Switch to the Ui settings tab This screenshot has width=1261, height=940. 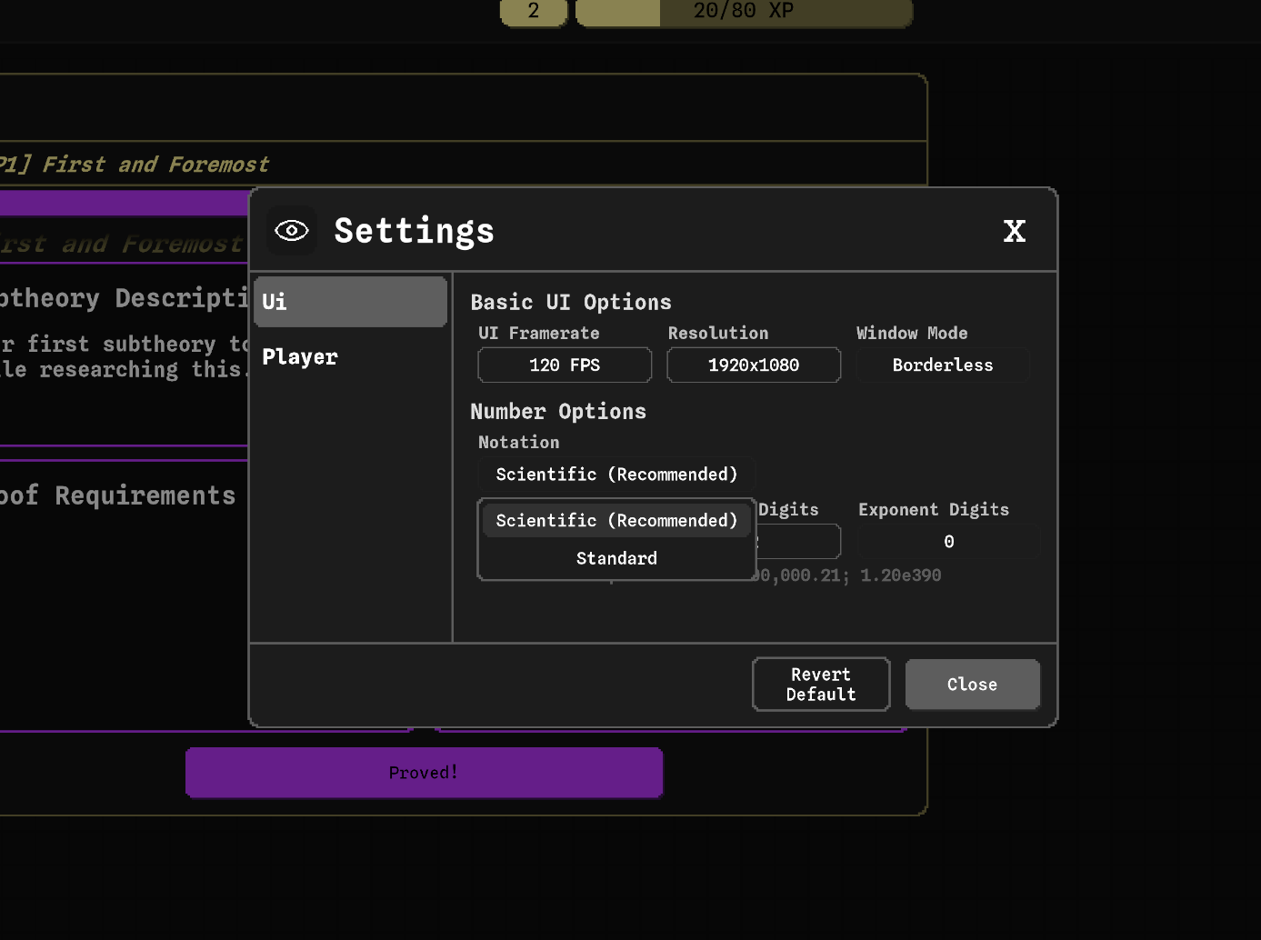350,302
